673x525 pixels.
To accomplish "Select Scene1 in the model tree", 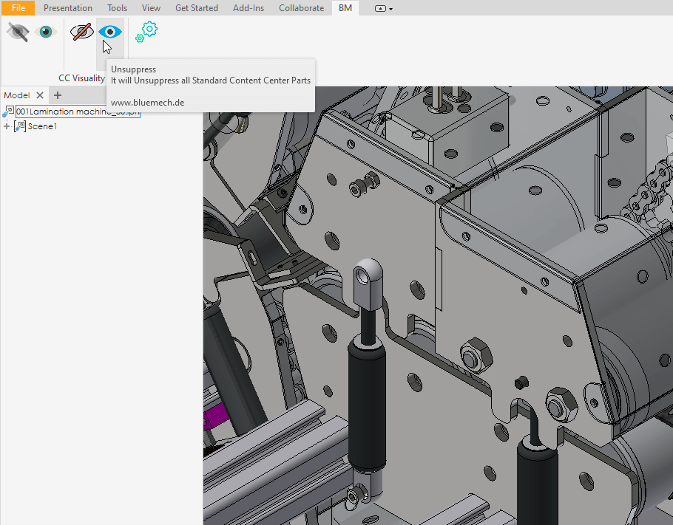I will click(42, 126).
